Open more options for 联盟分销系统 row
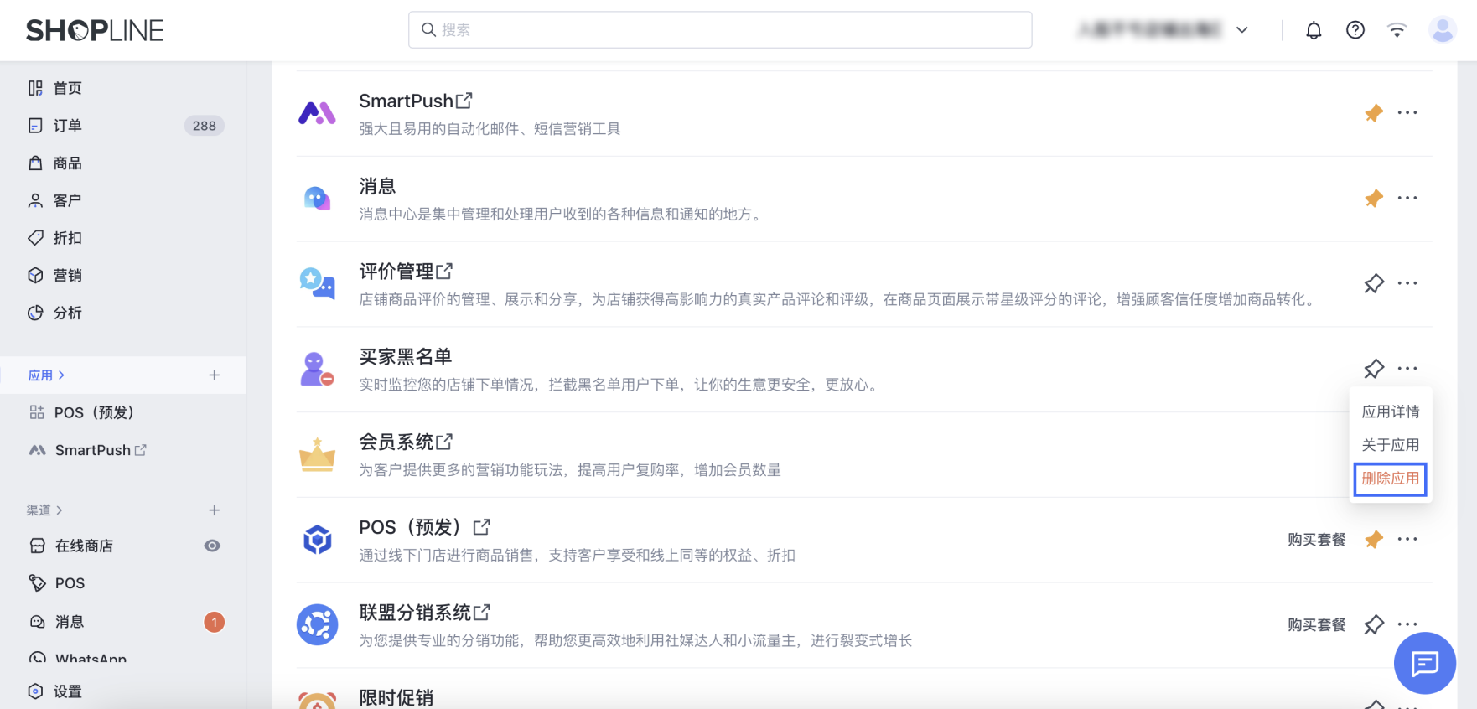This screenshot has height=709, width=1477. point(1407,625)
